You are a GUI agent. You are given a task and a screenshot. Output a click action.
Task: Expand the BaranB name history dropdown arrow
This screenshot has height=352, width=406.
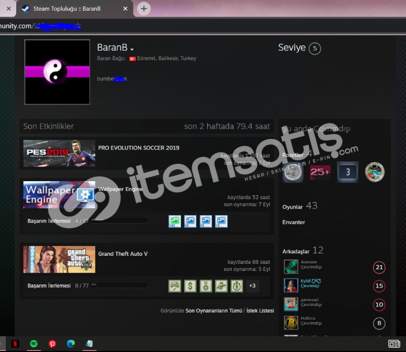pyautogui.click(x=132, y=49)
